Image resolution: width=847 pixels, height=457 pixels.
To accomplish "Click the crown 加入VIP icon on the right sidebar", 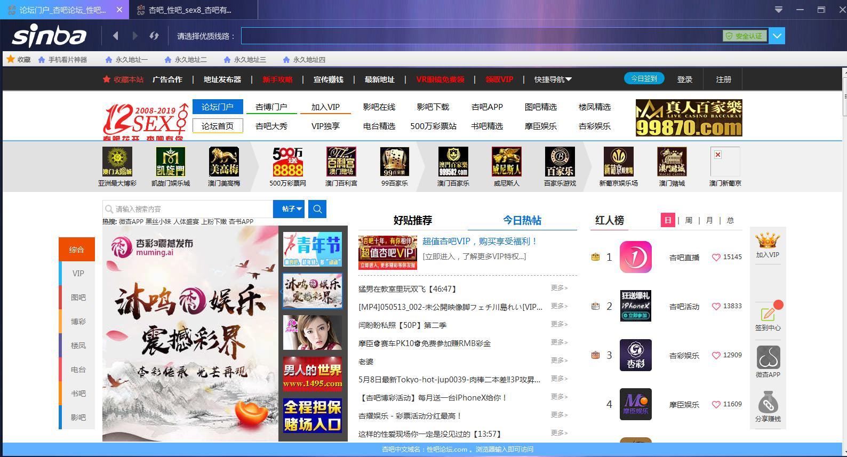I will (768, 241).
